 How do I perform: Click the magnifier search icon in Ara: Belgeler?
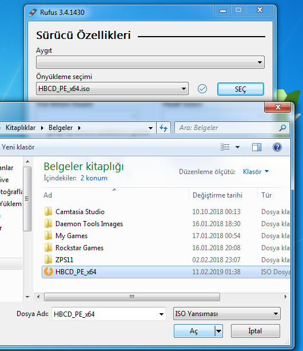pyautogui.click(x=282, y=128)
